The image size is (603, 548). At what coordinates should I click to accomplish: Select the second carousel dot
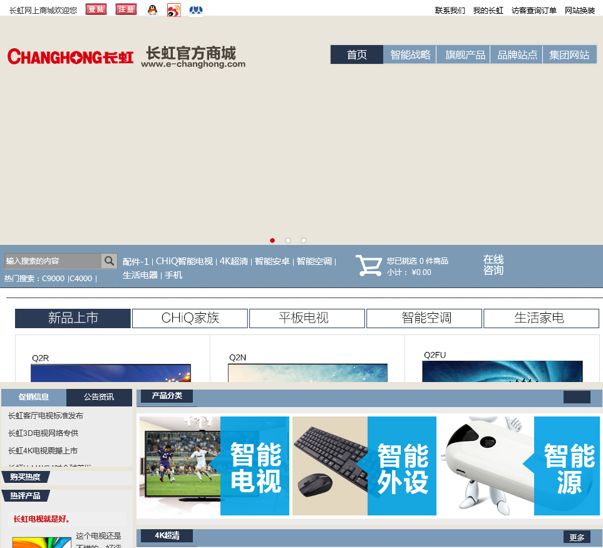click(288, 240)
